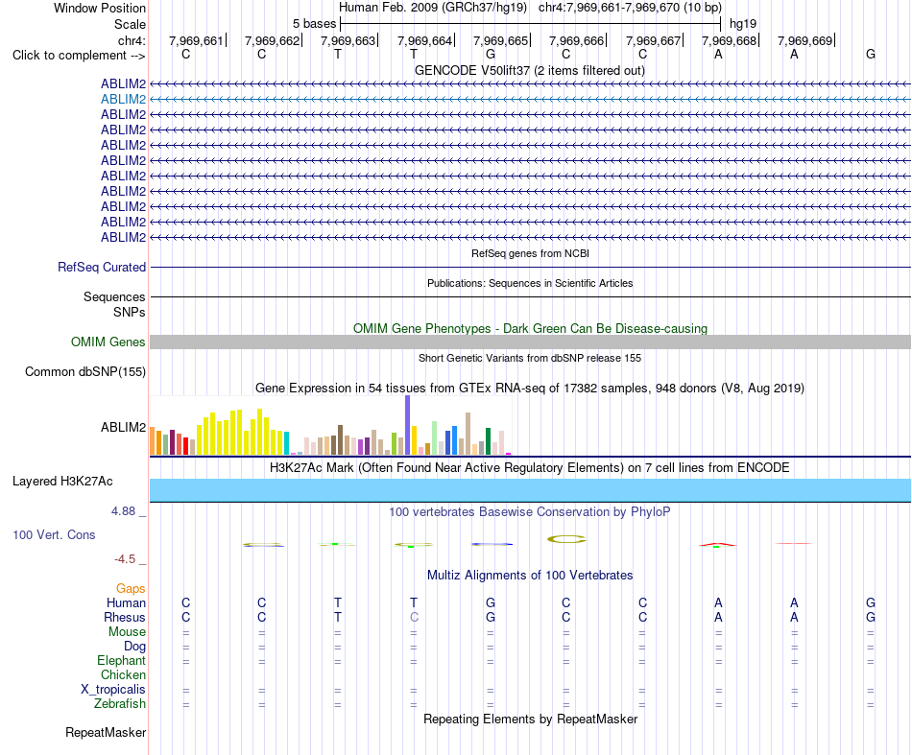Click the OMIM Genes track label

[x=108, y=342]
